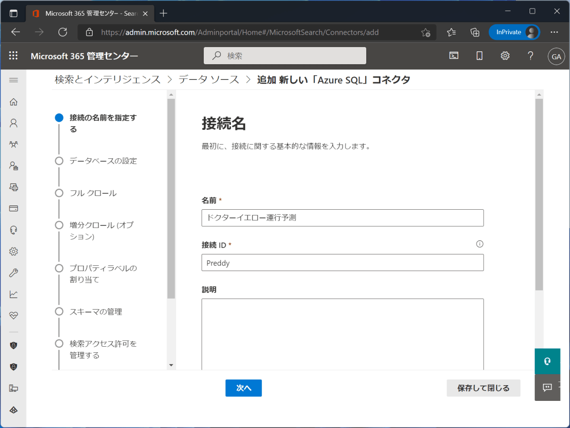Screen dimensions: 570x428
Task: Open the InPrivate profile button
Action: (x=514, y=32)
